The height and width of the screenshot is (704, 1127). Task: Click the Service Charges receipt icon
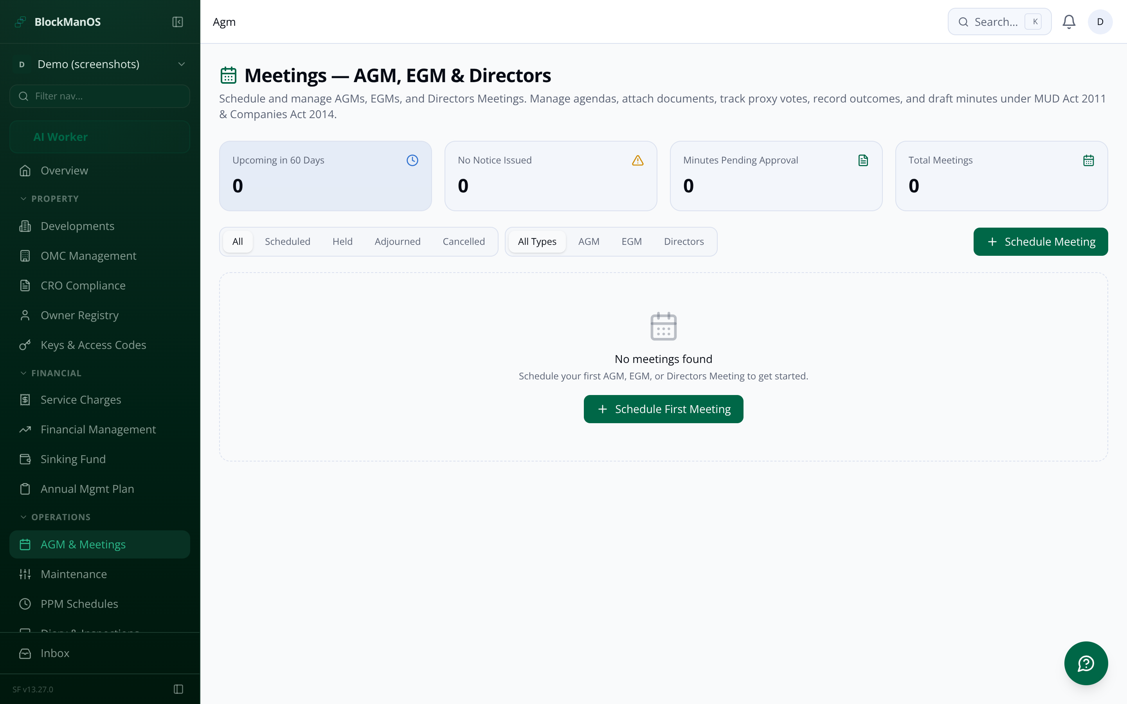click(25, 400)
